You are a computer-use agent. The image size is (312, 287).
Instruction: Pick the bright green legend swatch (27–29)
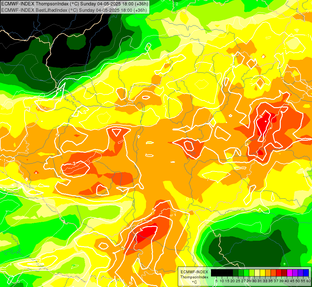[246, 273]
